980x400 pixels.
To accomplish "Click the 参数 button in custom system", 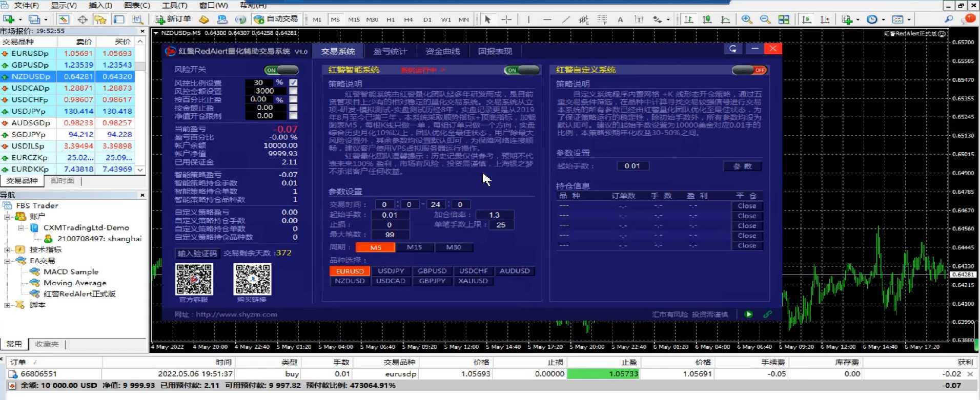I will click(743, 166).
